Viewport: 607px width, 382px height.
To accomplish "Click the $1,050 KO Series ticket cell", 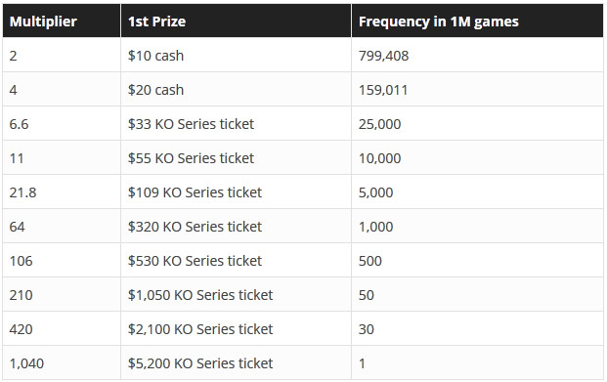I will [x=237, y=294].
